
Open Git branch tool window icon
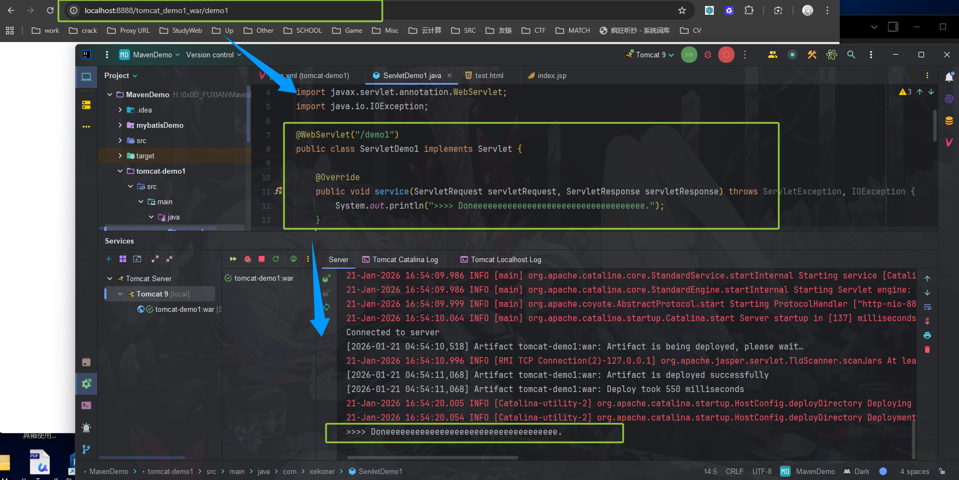click(x=86, y=449)
